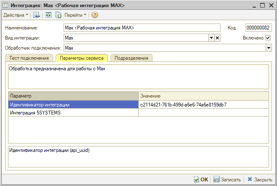
Task: Click the find-in-list toolbar icon
Action: click(37, 15)
